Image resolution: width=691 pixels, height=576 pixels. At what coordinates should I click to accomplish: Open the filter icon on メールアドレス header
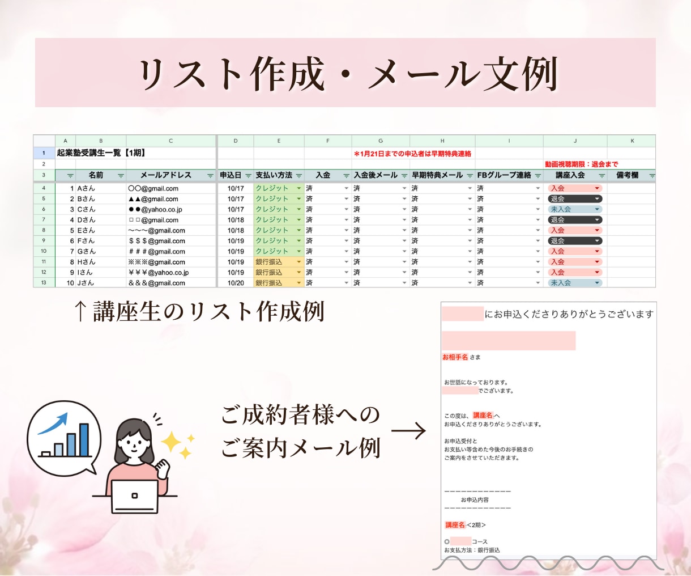pos(210,176)
